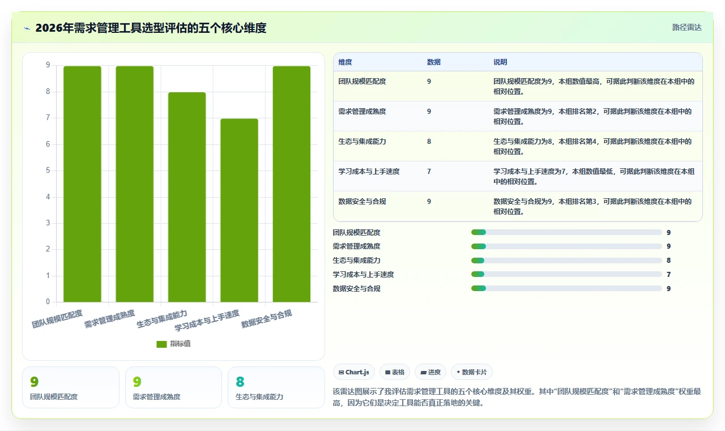725x431 pixels.
Task: Click the 数据 column header
Action: [x=434, y=62]
